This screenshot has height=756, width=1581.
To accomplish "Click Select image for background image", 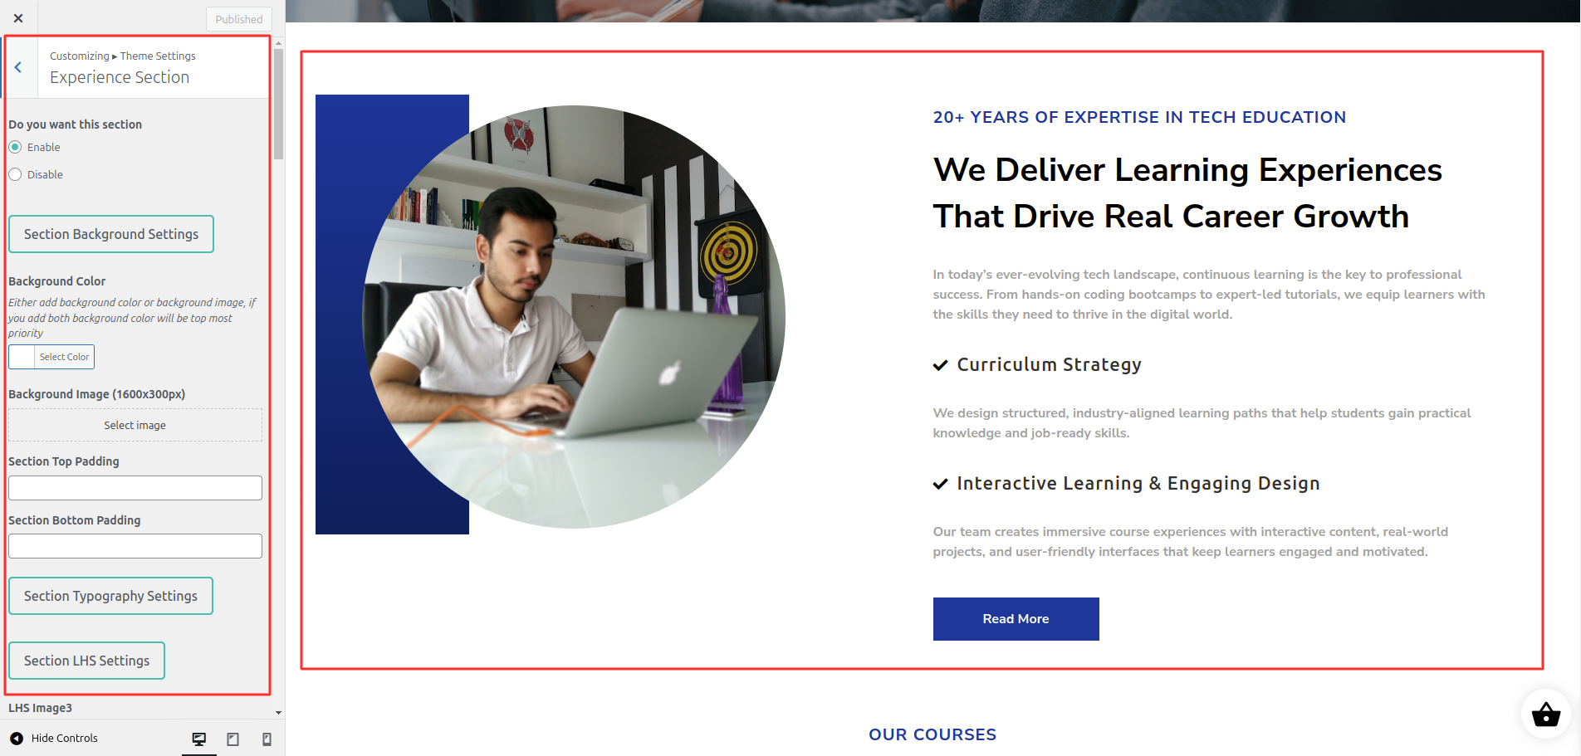I will 135,425.
